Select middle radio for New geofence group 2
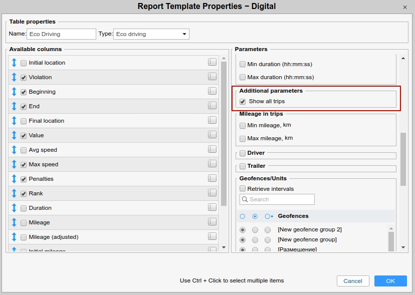415x295 pixels. [255, 230]
